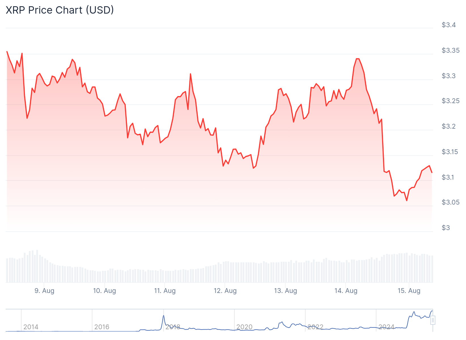Select the 2016 label in the navigator
The width and height of the screenshot is (466, 340).
click(x=102, y=327)
